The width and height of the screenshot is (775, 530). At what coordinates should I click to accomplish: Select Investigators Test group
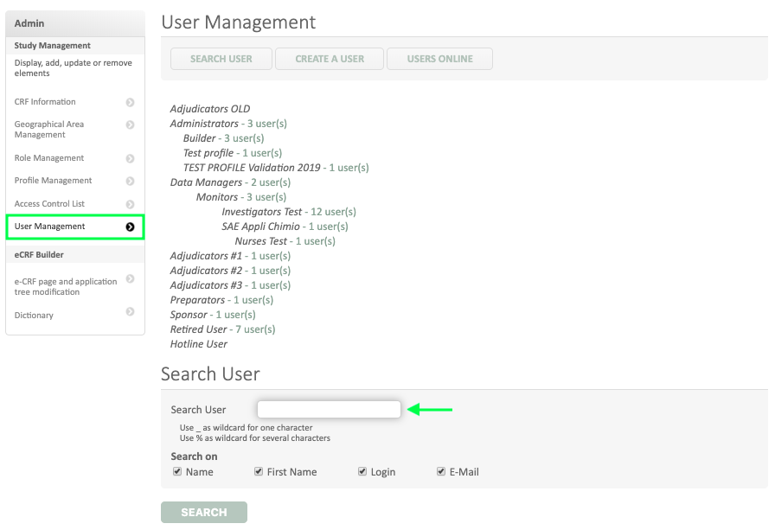point(262,212)
